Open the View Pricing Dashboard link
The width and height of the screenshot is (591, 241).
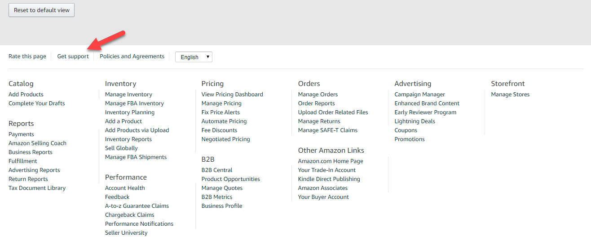click(x=232, y=95)
